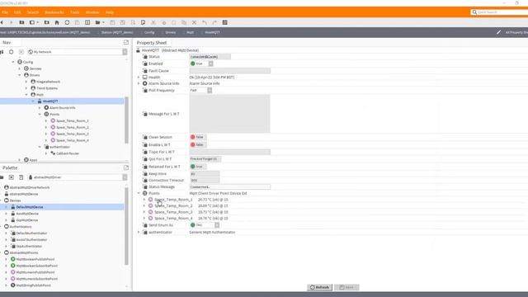Collapse the Points property row

tap(139, 193)
